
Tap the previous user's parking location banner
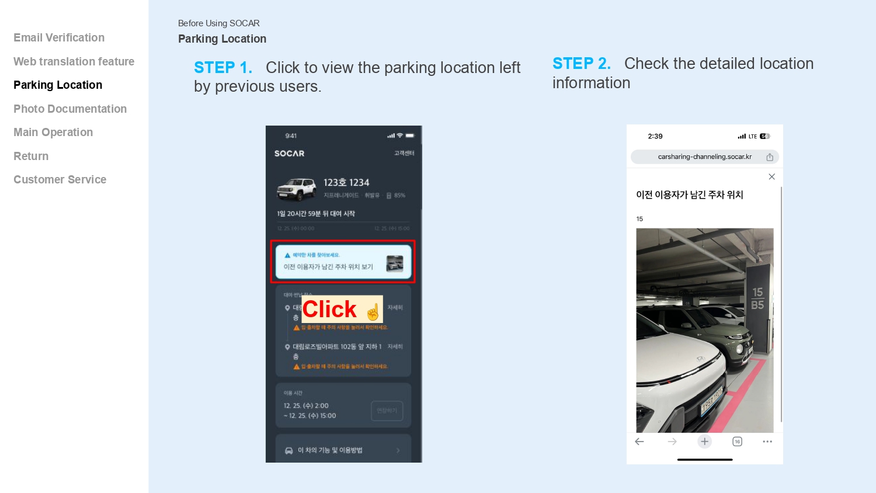pos(343,262)
